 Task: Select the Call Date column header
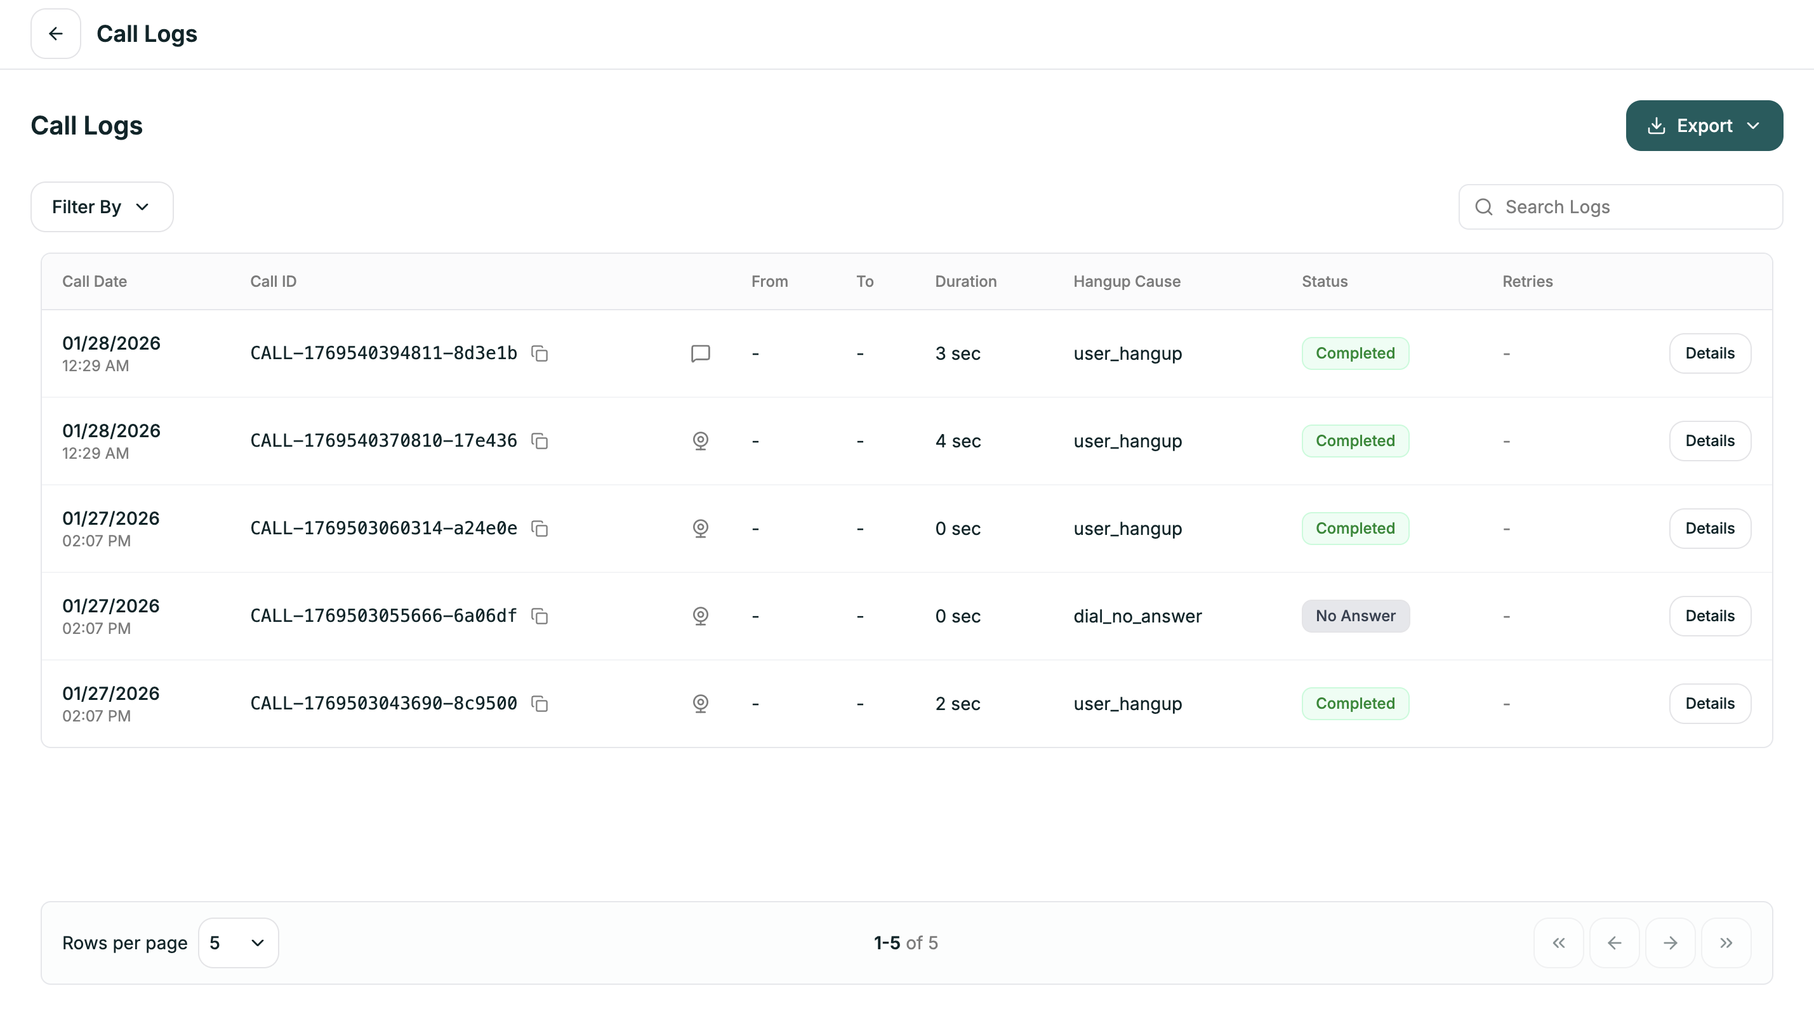[94, 281]
